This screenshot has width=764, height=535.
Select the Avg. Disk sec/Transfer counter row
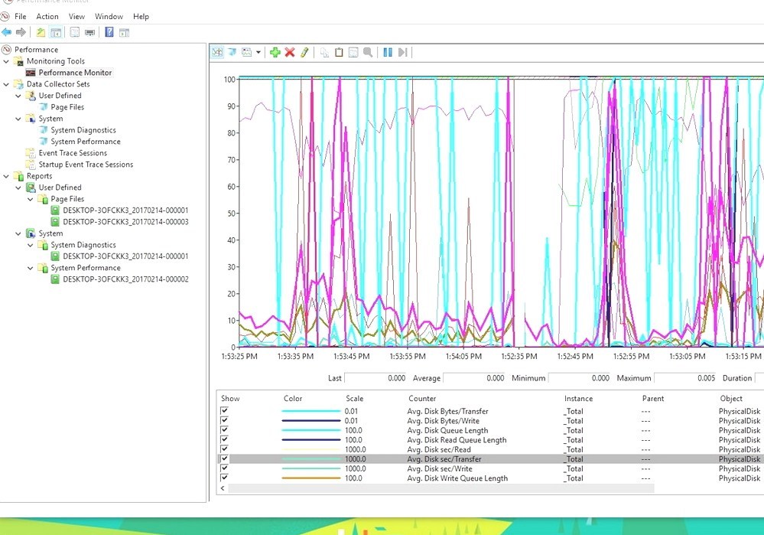click(x=459, y=458)
